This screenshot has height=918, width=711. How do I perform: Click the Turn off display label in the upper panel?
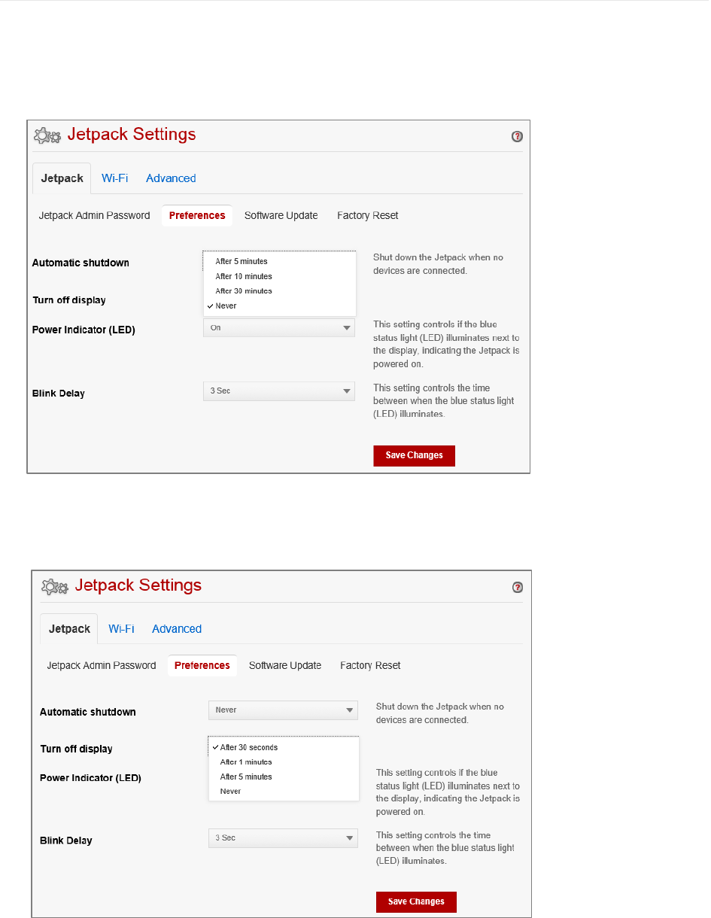69,300
